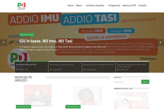Viewport: 164px width, 109px height.
Task: Click the News dal PD Abruzzo slider tag
Action: pos(27,35)
